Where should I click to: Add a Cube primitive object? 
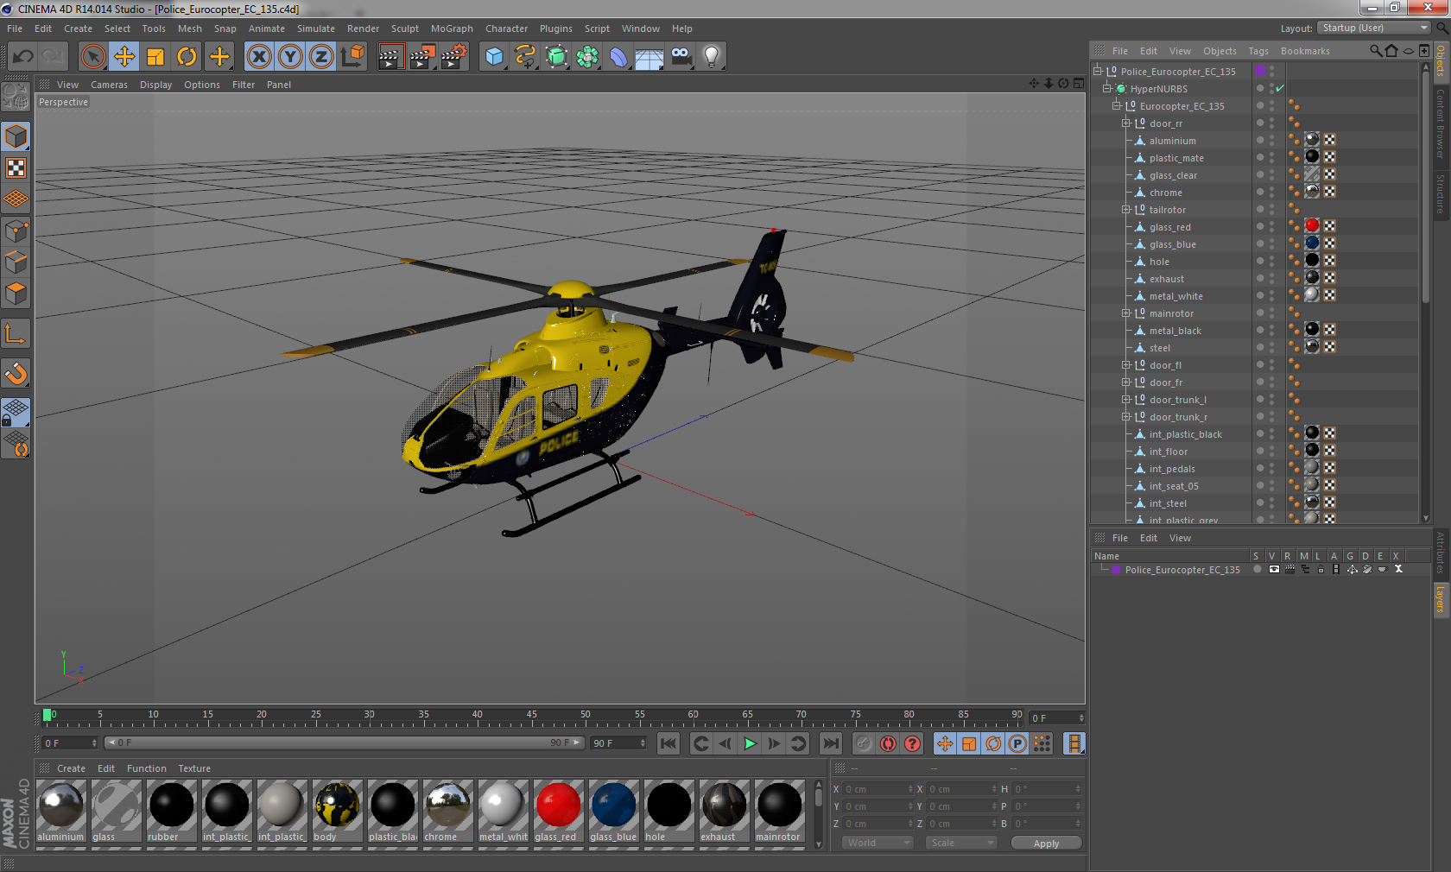pyautogui.click(x=494, y=57)
